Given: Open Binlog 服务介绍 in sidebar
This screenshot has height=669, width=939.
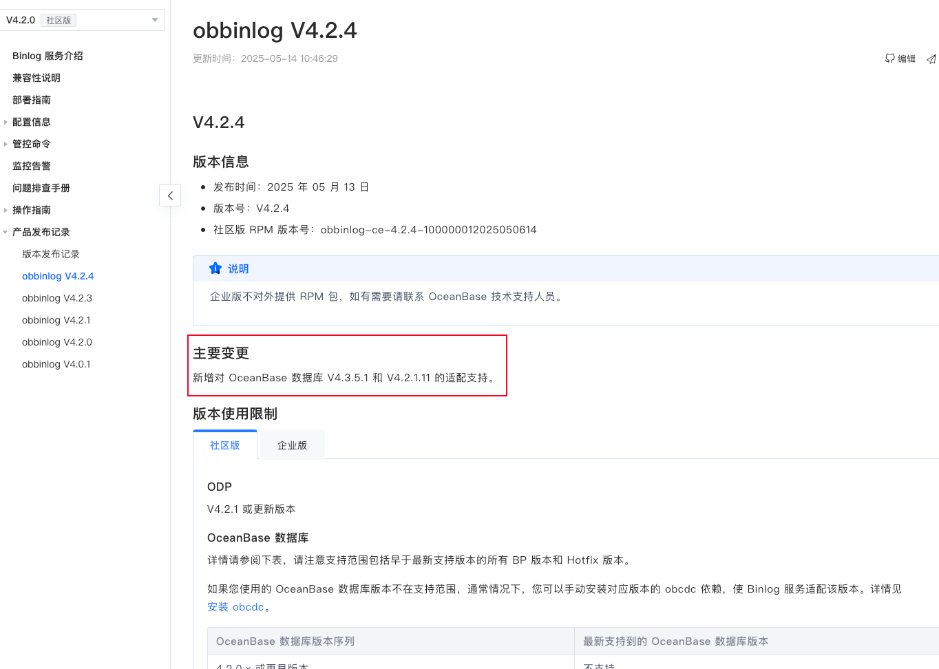Looking at the screenshot, I should pos(48,56).
